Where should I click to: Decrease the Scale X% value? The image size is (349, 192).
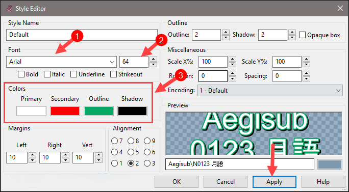coord(232,65)
